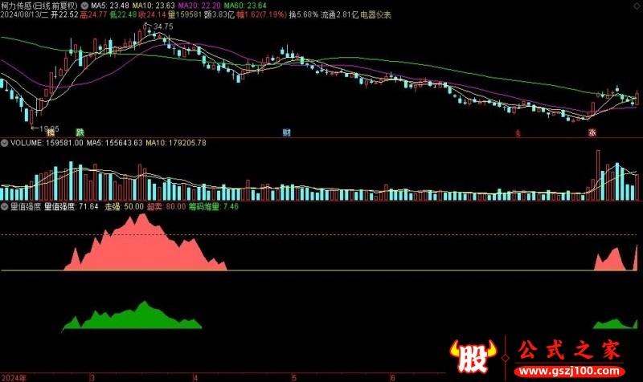
Task: Click the date 2024/08/13/二
Action: (x=25, y=15)
